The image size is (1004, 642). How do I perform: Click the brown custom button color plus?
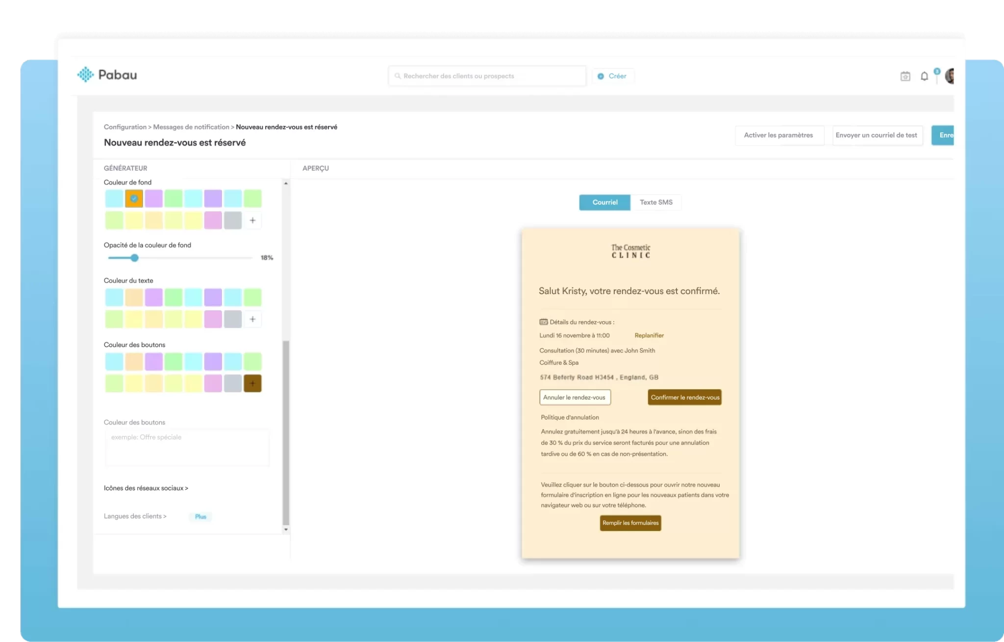click(x=252, y=383)
